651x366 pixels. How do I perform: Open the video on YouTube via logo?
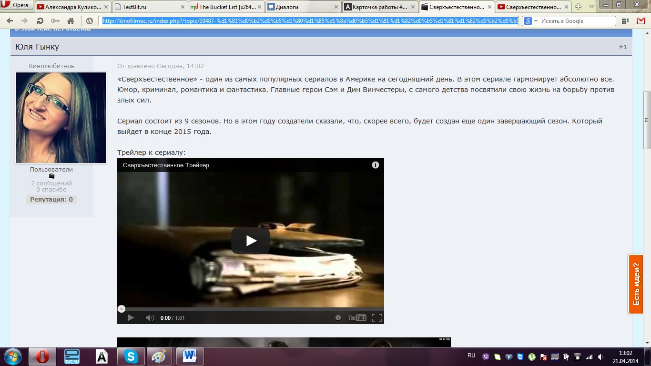[357, 318]
